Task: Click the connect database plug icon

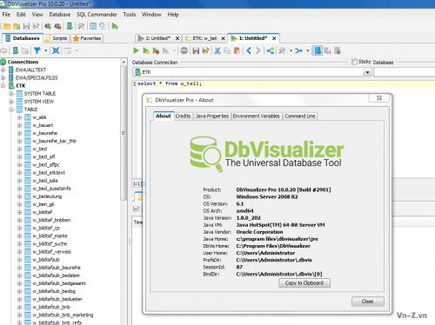Action: click(48, 26)
